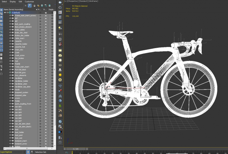Image resolution: width=228 pixels, height=154 pixels.
Task: Toggle display lights bulb filter icon
Action: click(x=1, y=17)
